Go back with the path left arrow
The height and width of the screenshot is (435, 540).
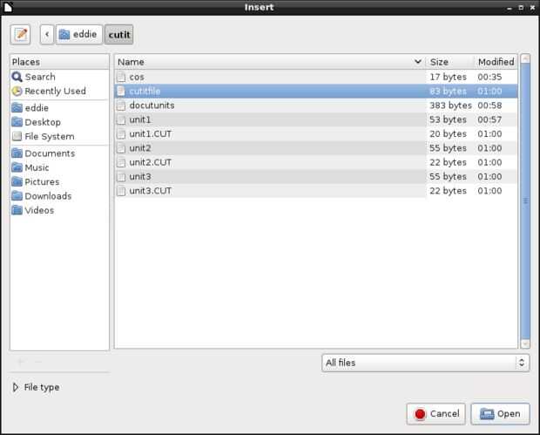(x=47, y=35)
